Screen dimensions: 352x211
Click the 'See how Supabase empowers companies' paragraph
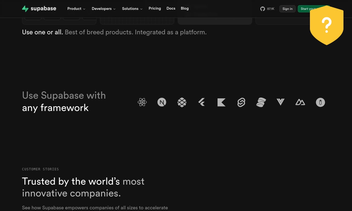click(x=95, y=208)
